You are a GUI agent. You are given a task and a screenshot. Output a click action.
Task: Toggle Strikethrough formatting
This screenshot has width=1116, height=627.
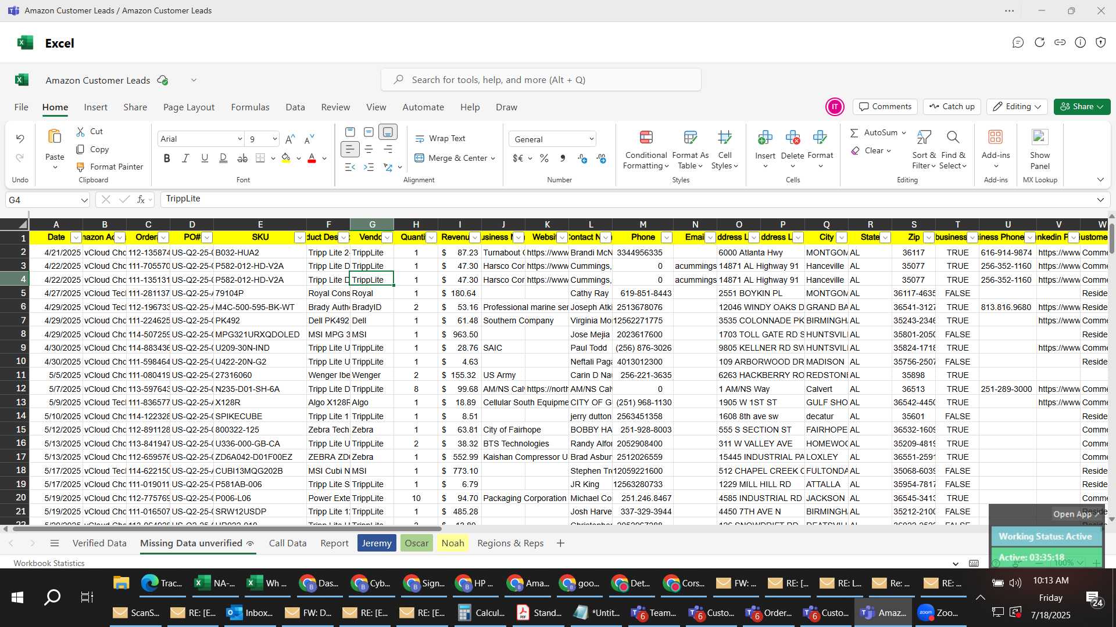242,158
